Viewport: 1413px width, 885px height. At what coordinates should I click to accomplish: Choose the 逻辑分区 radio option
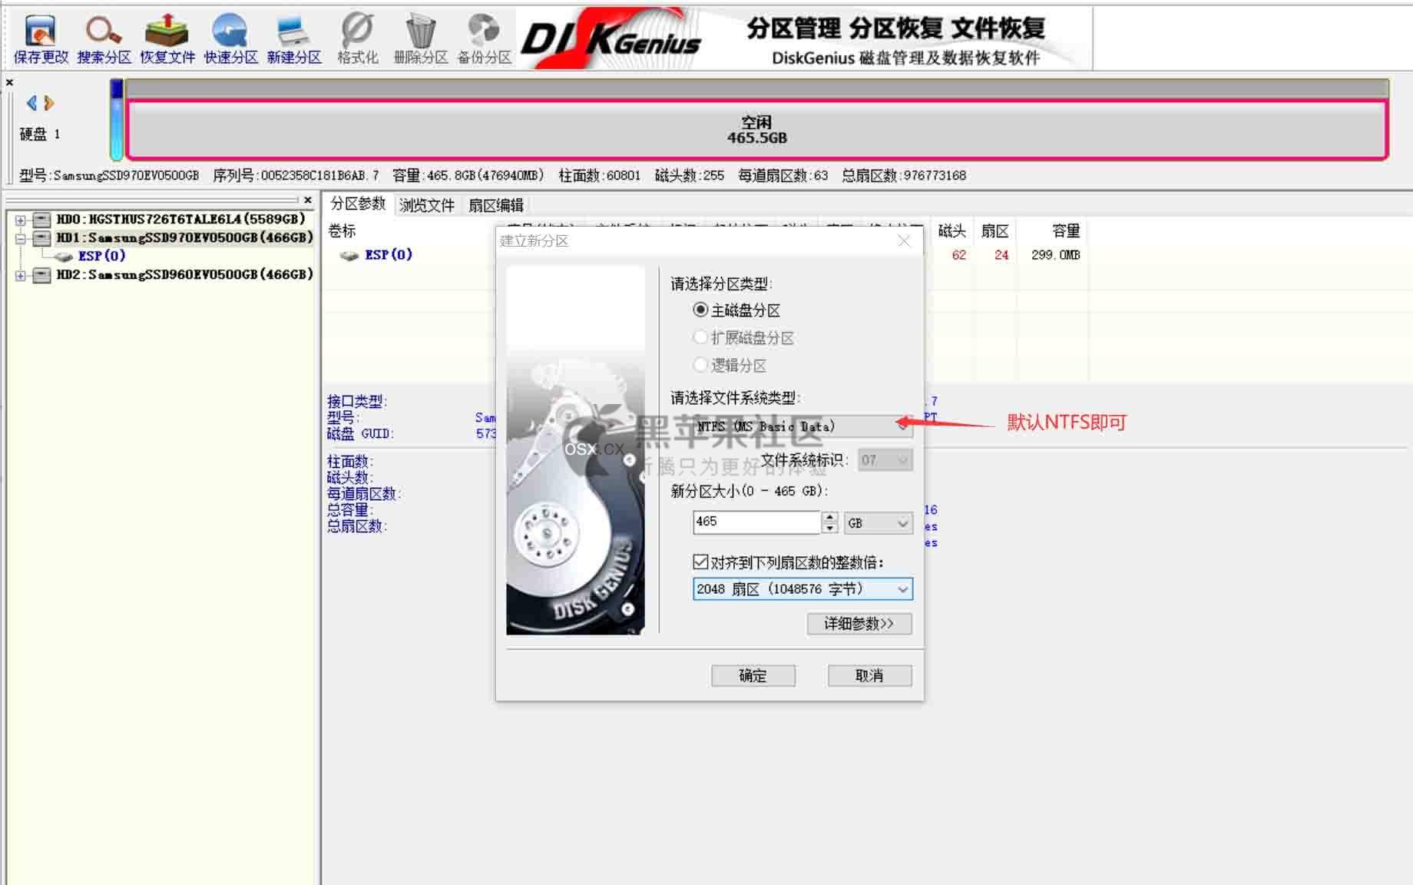(x=700, y=365)
